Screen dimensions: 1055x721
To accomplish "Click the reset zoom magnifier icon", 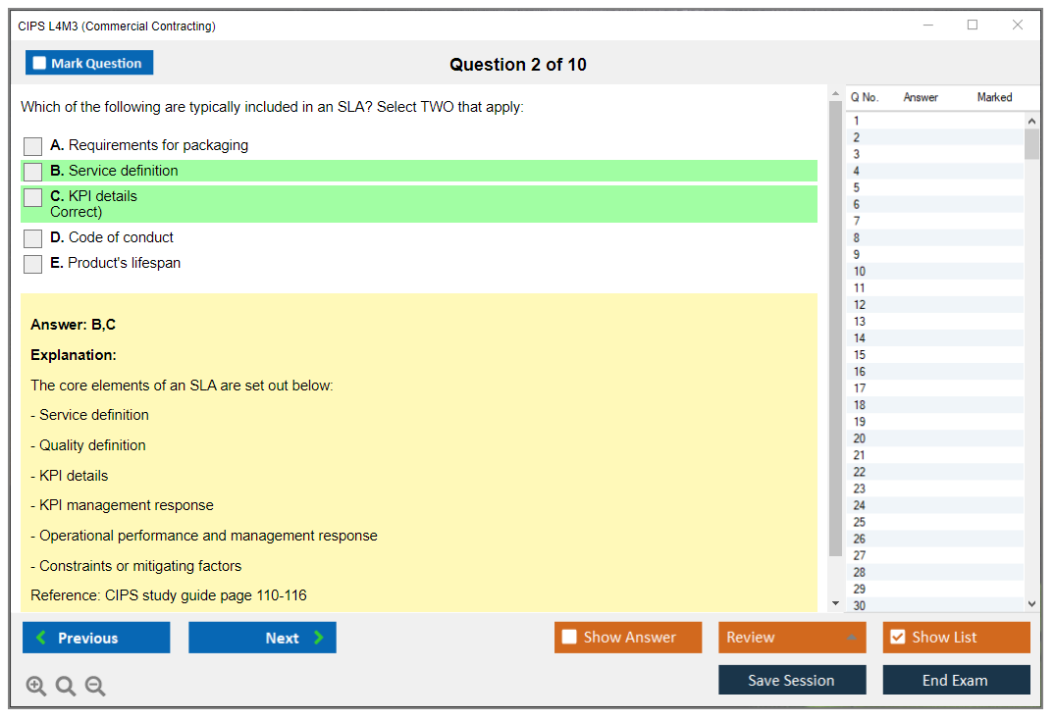I will (66, 687).
